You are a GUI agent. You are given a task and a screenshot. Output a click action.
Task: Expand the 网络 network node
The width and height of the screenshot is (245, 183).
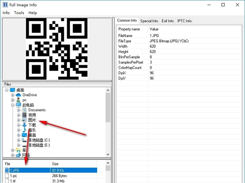click(x=13, y=155)
